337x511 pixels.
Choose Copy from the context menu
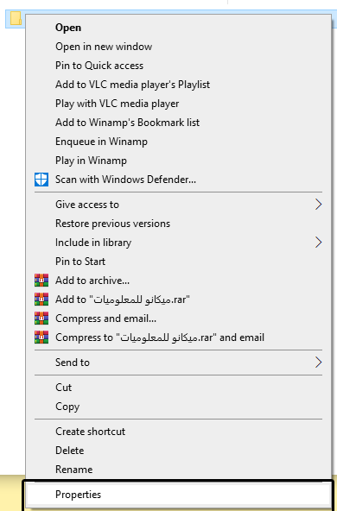179,407
